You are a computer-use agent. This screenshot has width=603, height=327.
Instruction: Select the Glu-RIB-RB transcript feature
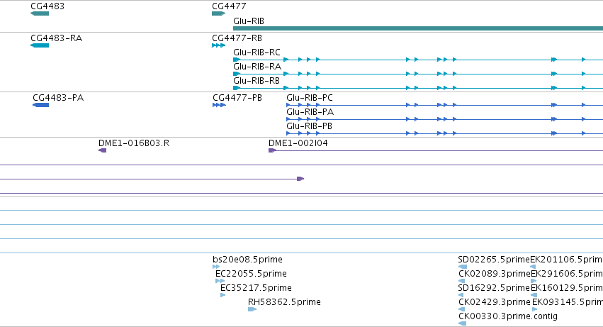[418, 88]
